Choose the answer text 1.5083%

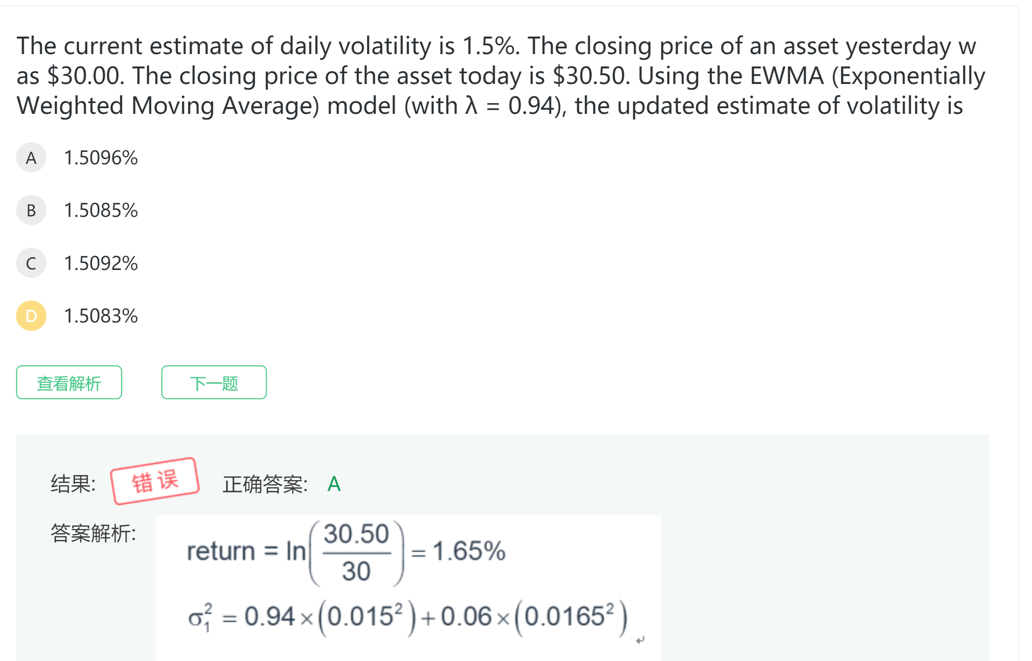101,316
